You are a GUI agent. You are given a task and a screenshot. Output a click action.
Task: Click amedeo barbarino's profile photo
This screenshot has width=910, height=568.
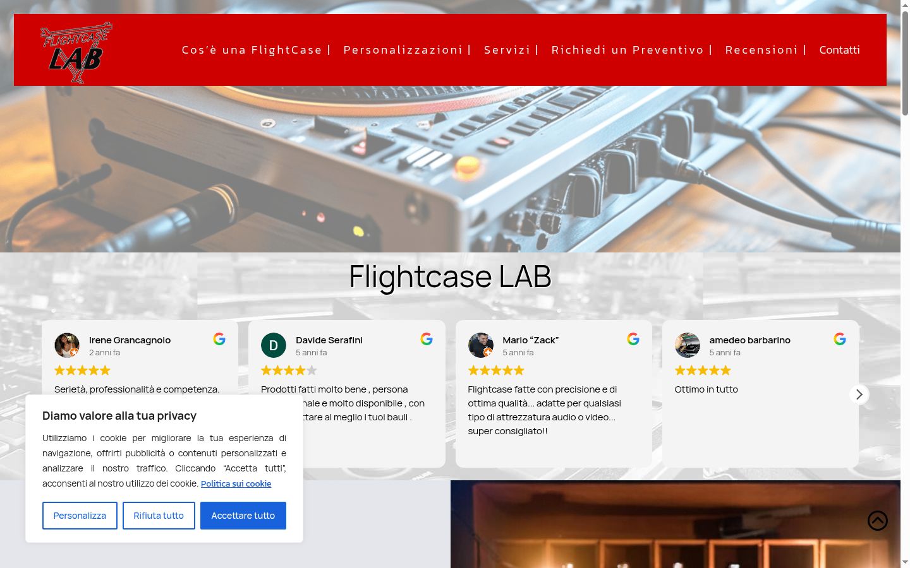pyautogui.click(x=688, y=345)
